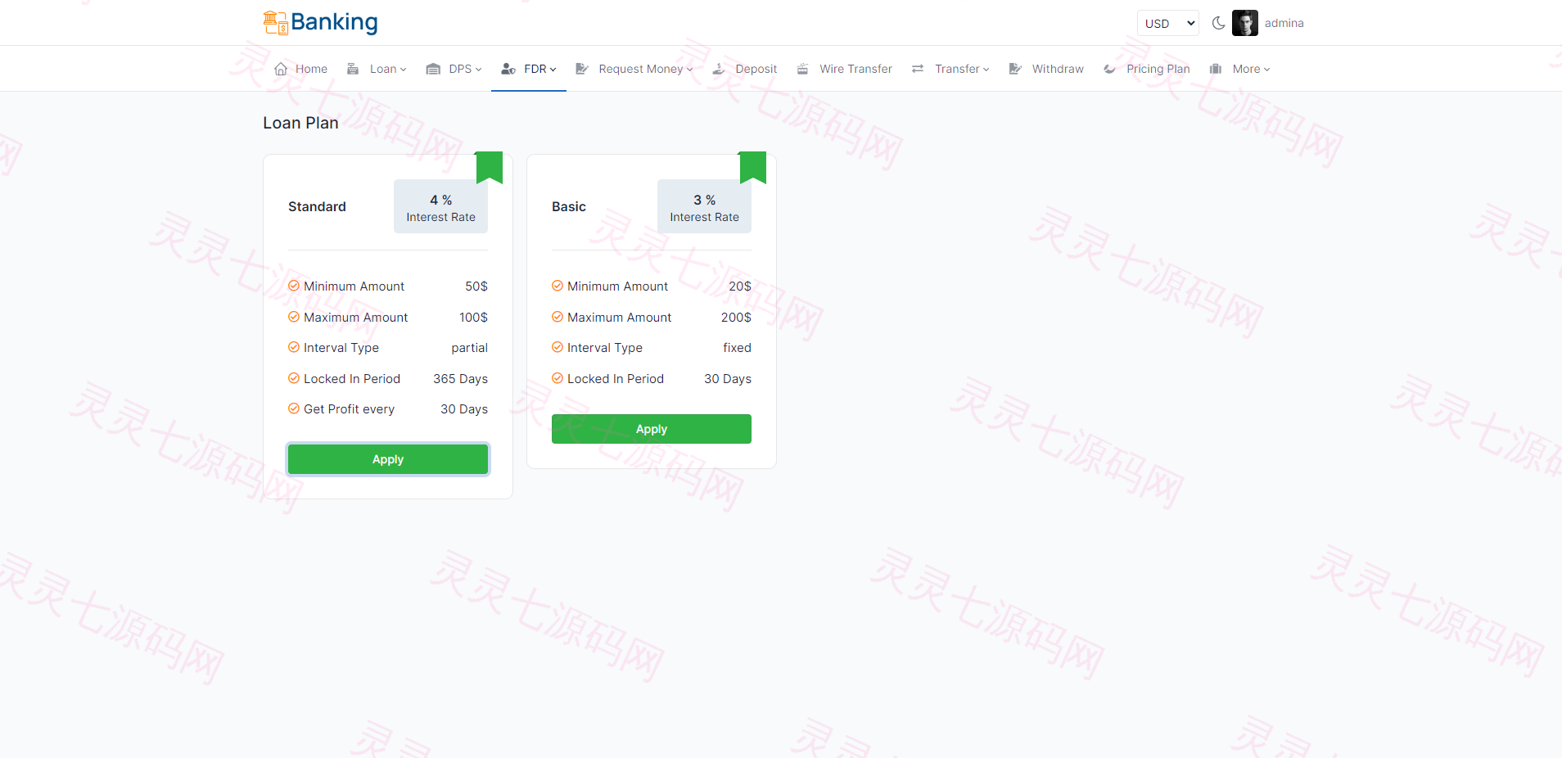Click the Pricing Plan icon
This screenshot has width=1562, height=758.
pyautogui.click(x=1109, y=69)
